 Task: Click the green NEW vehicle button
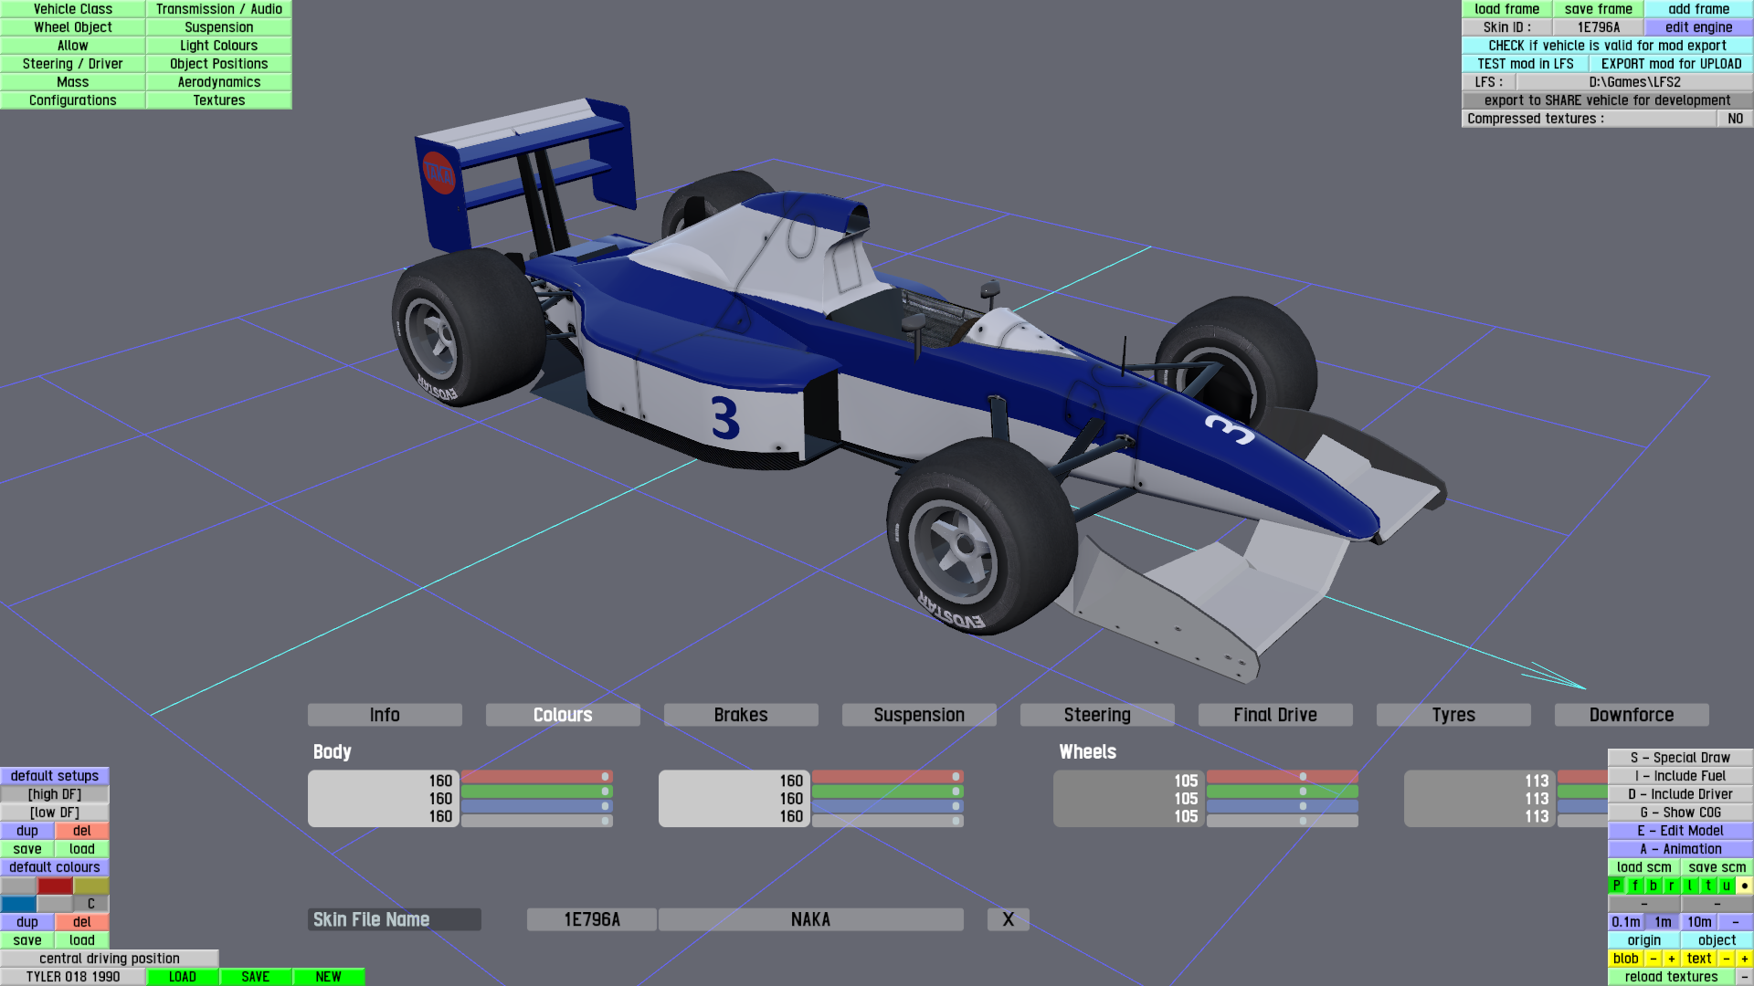[329, 977]
